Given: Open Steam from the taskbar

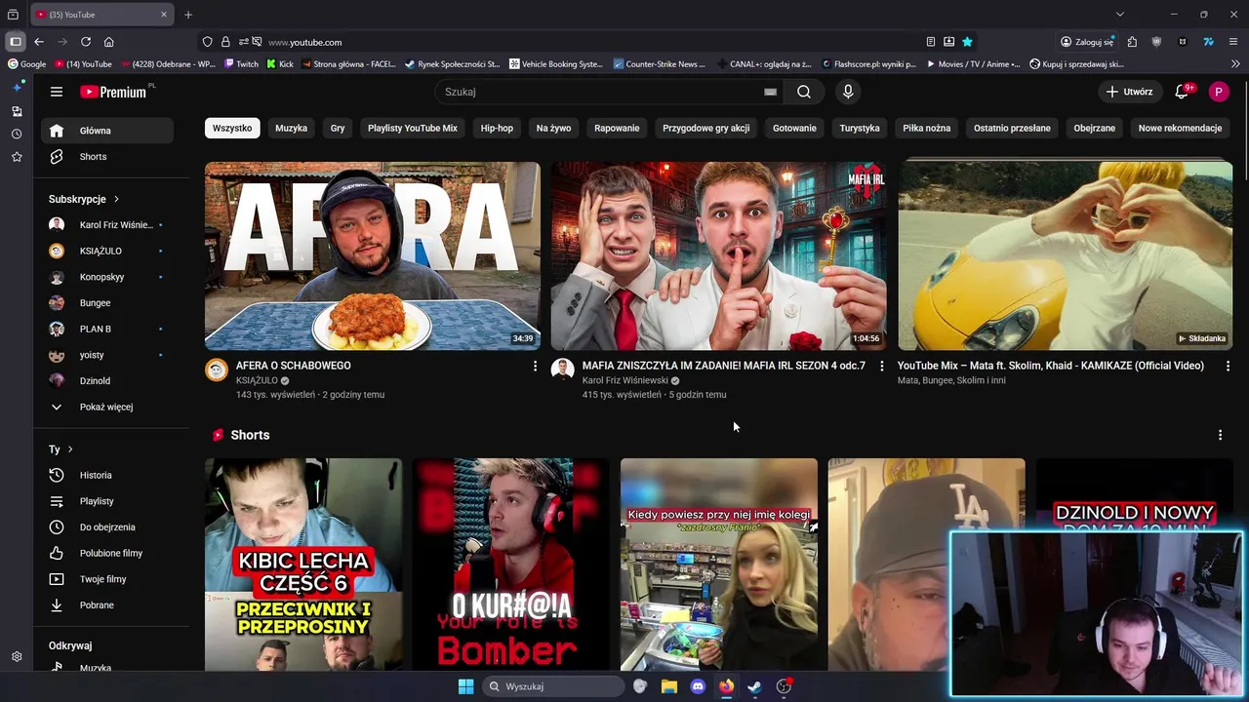Looking at the screenshot, I should pos(754,686).
